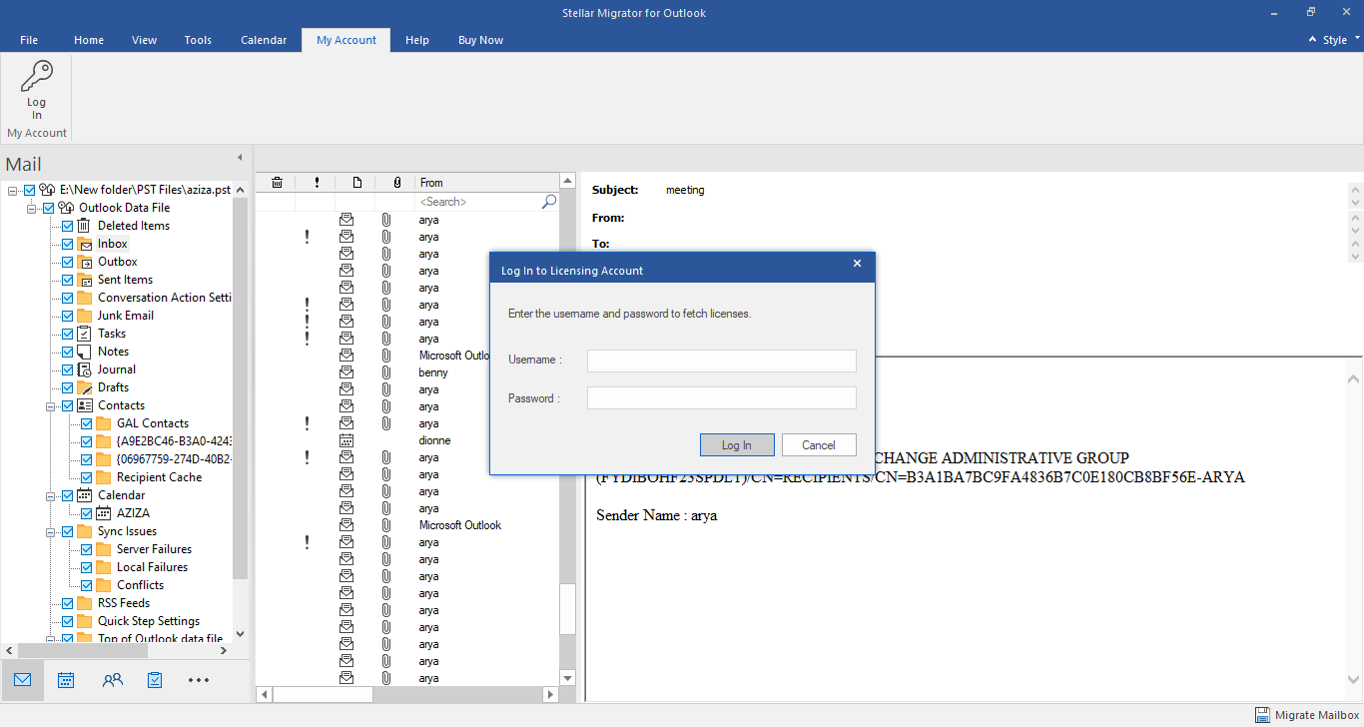Collapse the Outlook Data File node
The height and width of the screenshot is (727, 1364).
(x=32, y=208)
